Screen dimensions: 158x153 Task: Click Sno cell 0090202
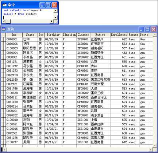click(14, 115)
